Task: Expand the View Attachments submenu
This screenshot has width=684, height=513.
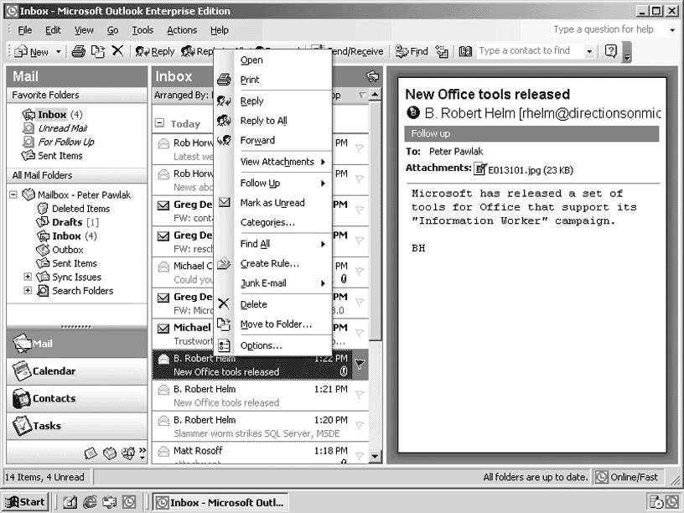Action: (272, 162)
